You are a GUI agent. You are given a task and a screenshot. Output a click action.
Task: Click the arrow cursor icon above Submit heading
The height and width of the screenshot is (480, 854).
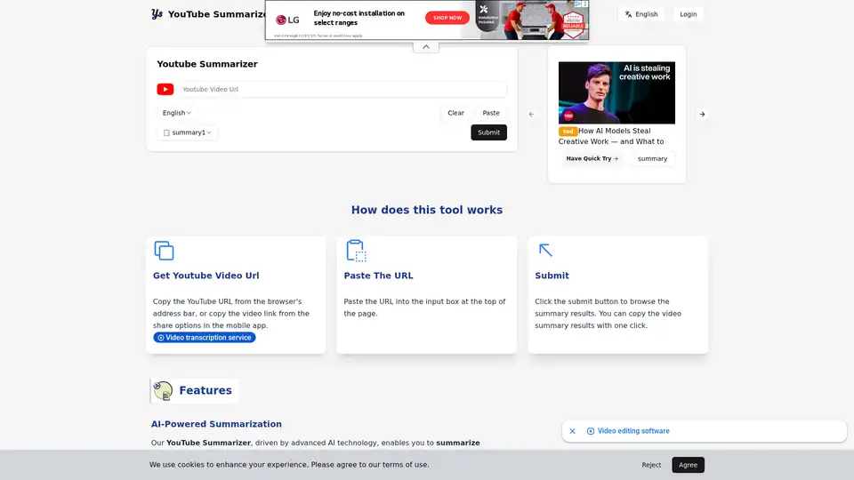pyautogui.click(x=545, y=250)
